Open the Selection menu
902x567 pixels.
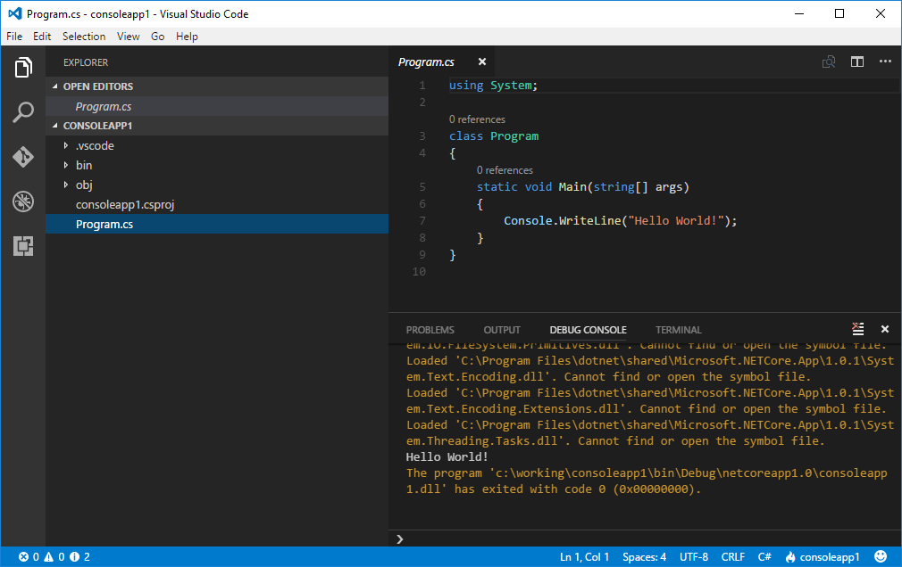pyautogui.click(x=84, y=37)
